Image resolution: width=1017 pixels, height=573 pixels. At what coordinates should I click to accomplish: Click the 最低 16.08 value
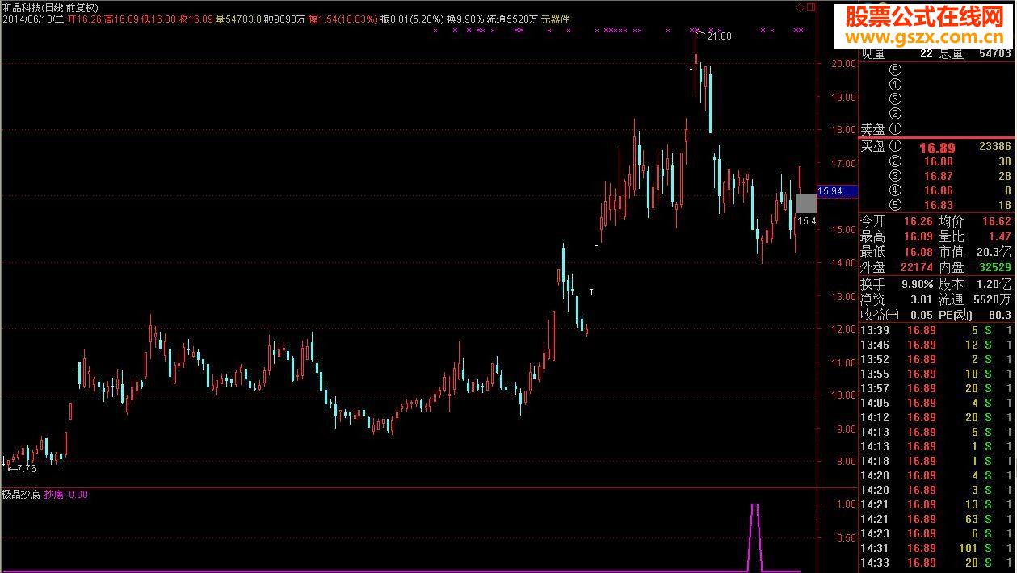[918, 252]
